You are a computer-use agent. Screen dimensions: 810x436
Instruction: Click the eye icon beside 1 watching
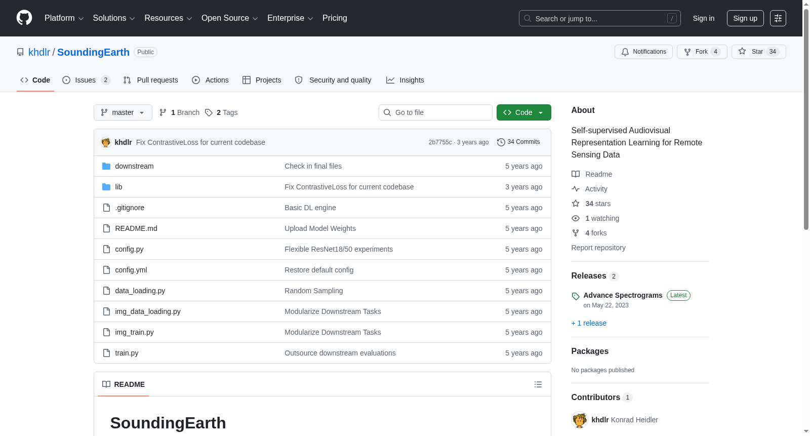coord(576,218)
